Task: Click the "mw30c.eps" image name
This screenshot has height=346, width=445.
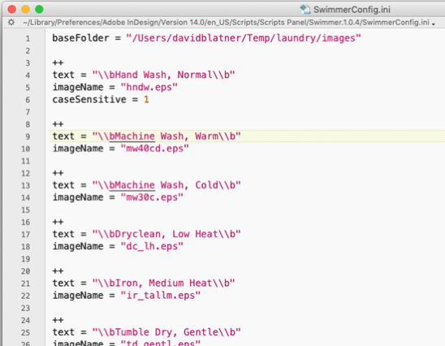Action: pyautogui.click(x=152, y=197)
